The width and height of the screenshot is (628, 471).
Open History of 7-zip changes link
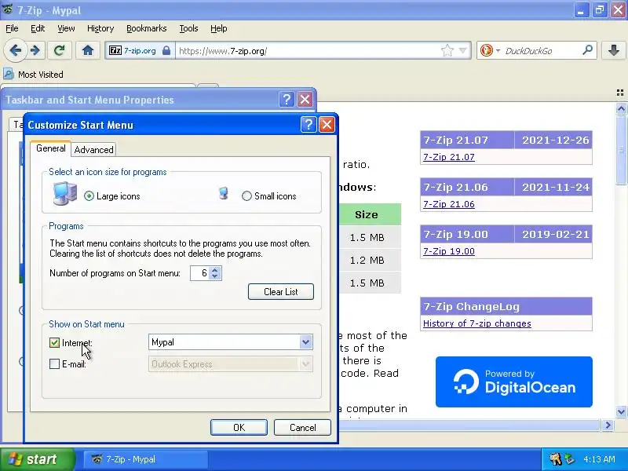pyautogui.click(x=477, y=323)
